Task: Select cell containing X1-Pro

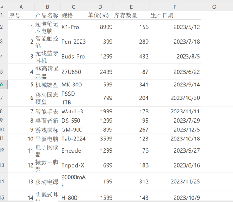Action: 74,27
